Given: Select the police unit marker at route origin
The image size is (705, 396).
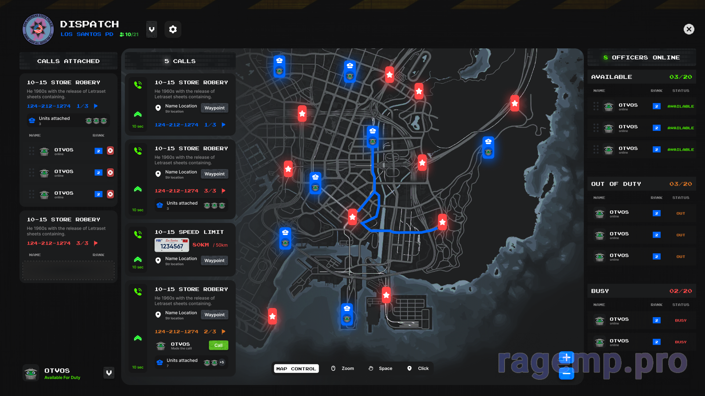Looking at the screenshot, I should click(x=373, y=136).
